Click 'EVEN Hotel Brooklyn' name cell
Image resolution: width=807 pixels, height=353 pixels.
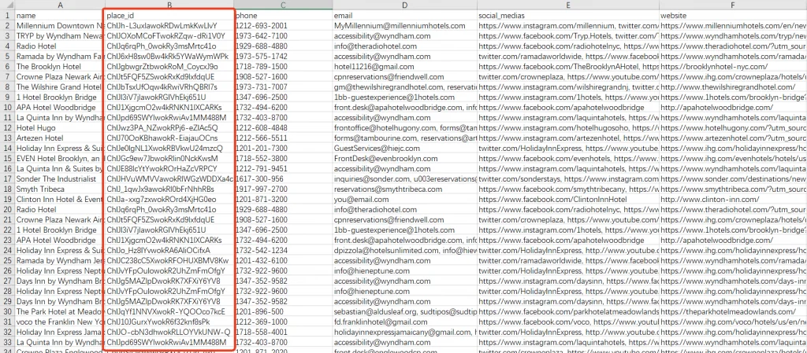click(60, 159)
